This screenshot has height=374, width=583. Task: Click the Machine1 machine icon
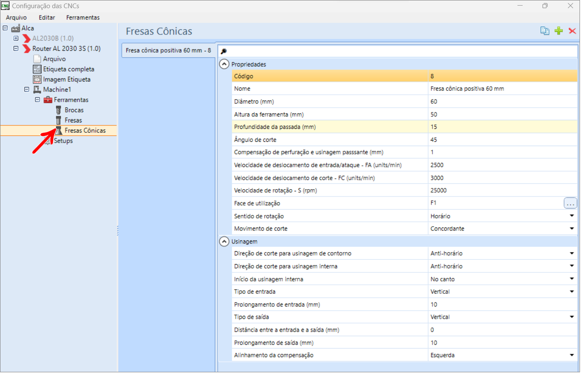(x=37, y=90)
